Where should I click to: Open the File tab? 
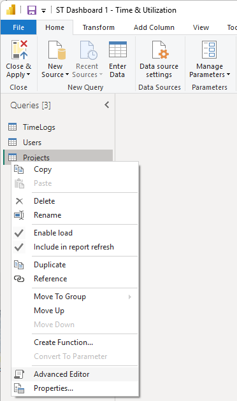pos(18,27)
